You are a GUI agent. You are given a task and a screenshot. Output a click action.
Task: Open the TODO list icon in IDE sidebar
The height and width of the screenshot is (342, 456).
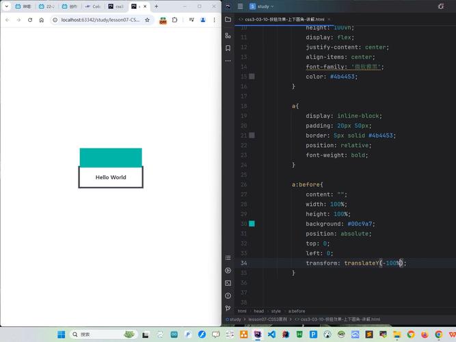[228, 258]
